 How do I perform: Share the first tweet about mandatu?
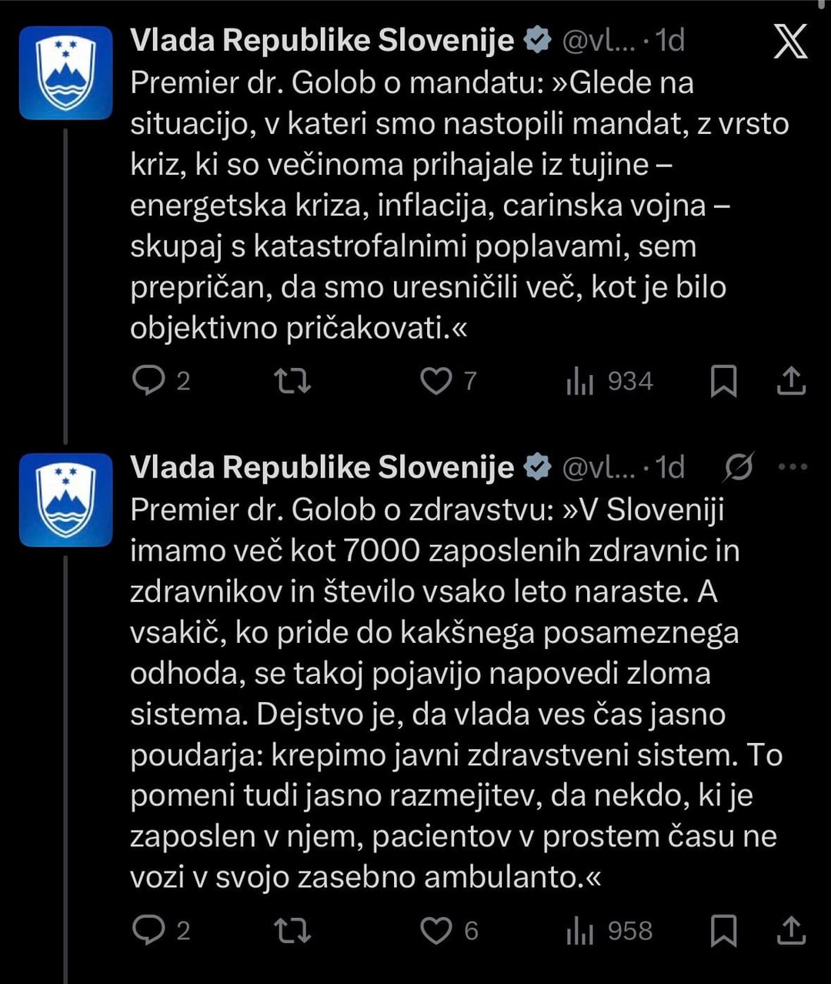click(x=791, y=380)
